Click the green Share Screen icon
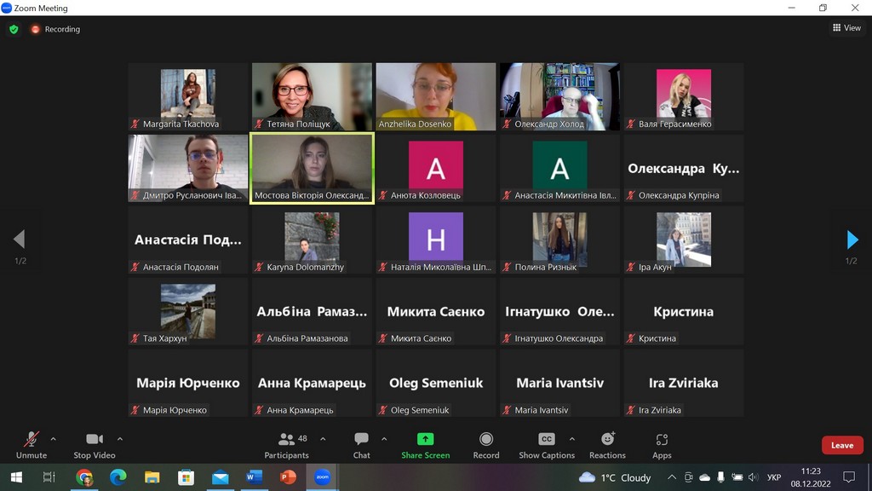The height and width of the screenshot is (491, 872). (425, 439)
